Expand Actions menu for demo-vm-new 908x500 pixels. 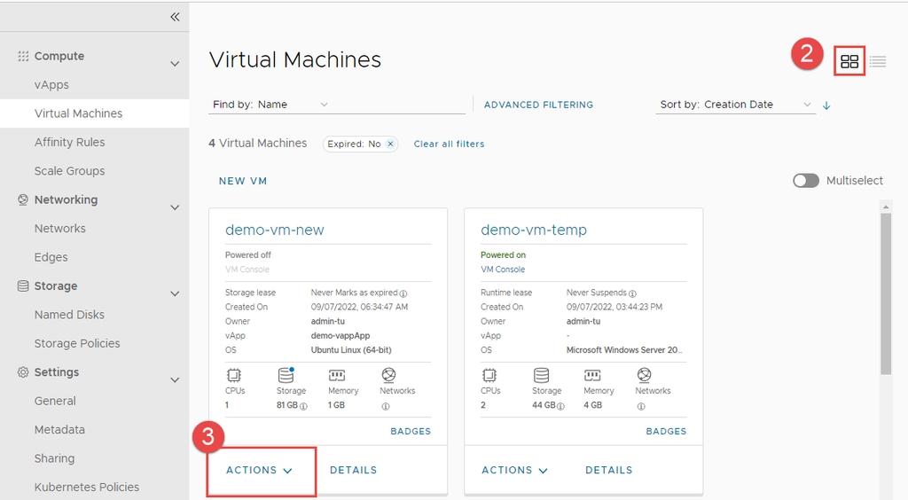[x=259, y=470]
